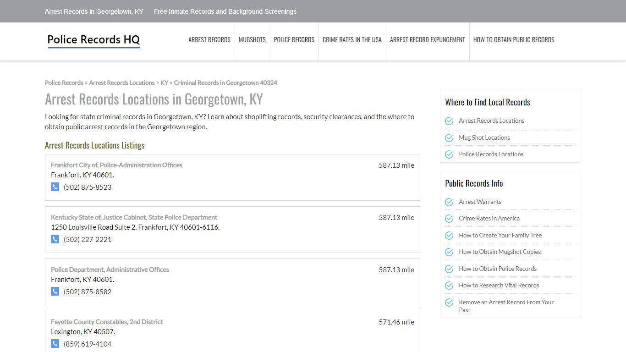Image resolution: width=626 pixels, height=352 pixels.
Task: Open the Mugshots menu item
Action: [252, 40]
